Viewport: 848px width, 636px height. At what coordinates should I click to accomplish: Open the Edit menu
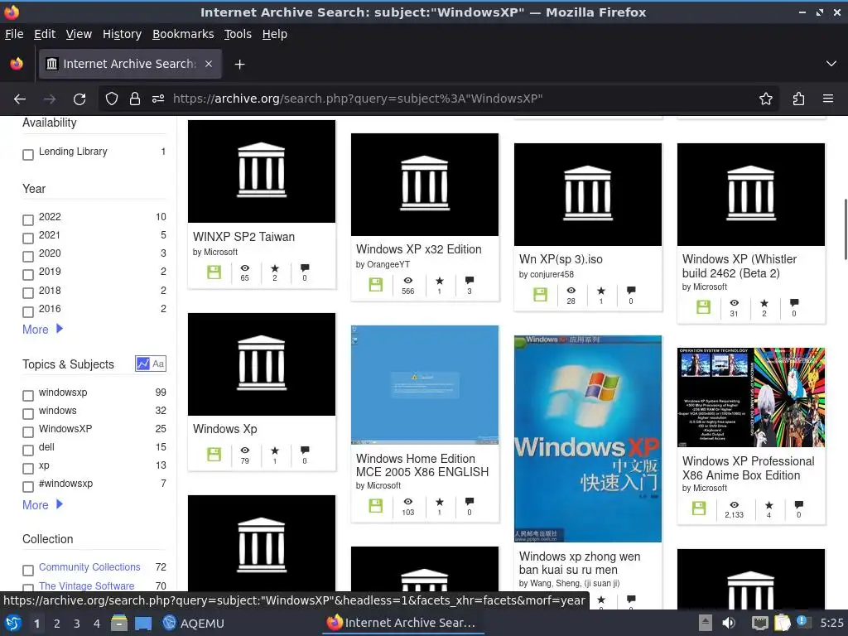tap(45, 34)
